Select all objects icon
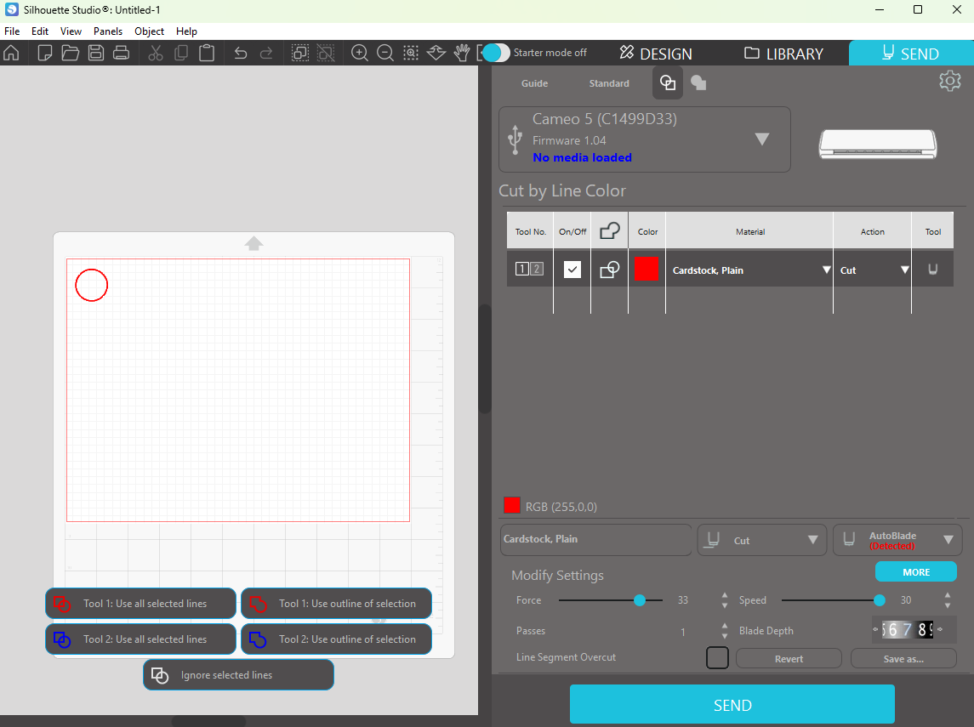This screenshot has width=974, height=727. coord(300,54)
